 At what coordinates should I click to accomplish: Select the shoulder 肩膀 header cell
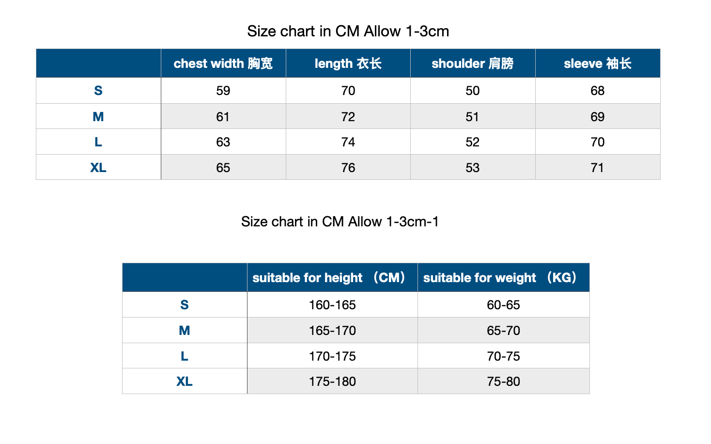click(x=473, y=63)
